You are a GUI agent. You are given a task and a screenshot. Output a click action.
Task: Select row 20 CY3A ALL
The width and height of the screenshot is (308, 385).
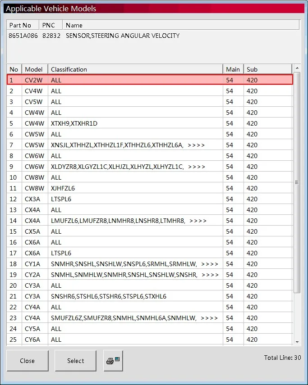pyautogui.click(x=150, y=285)
